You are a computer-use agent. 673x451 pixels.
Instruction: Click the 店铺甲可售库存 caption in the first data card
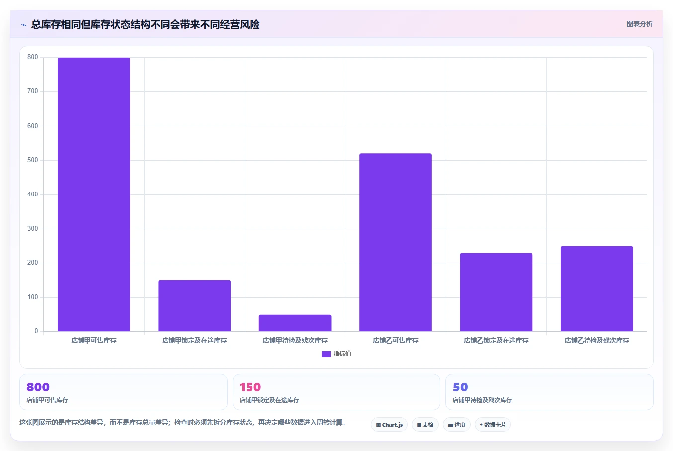(47, 400)
